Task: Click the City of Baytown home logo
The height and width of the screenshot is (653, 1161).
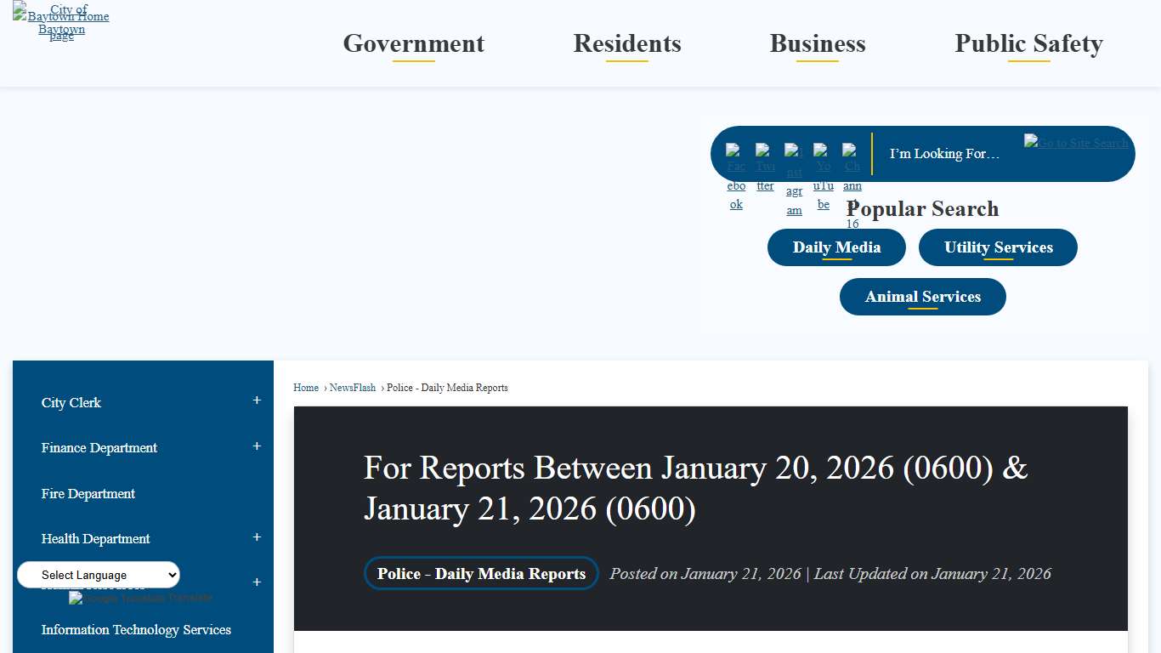Action: point(61,21)
